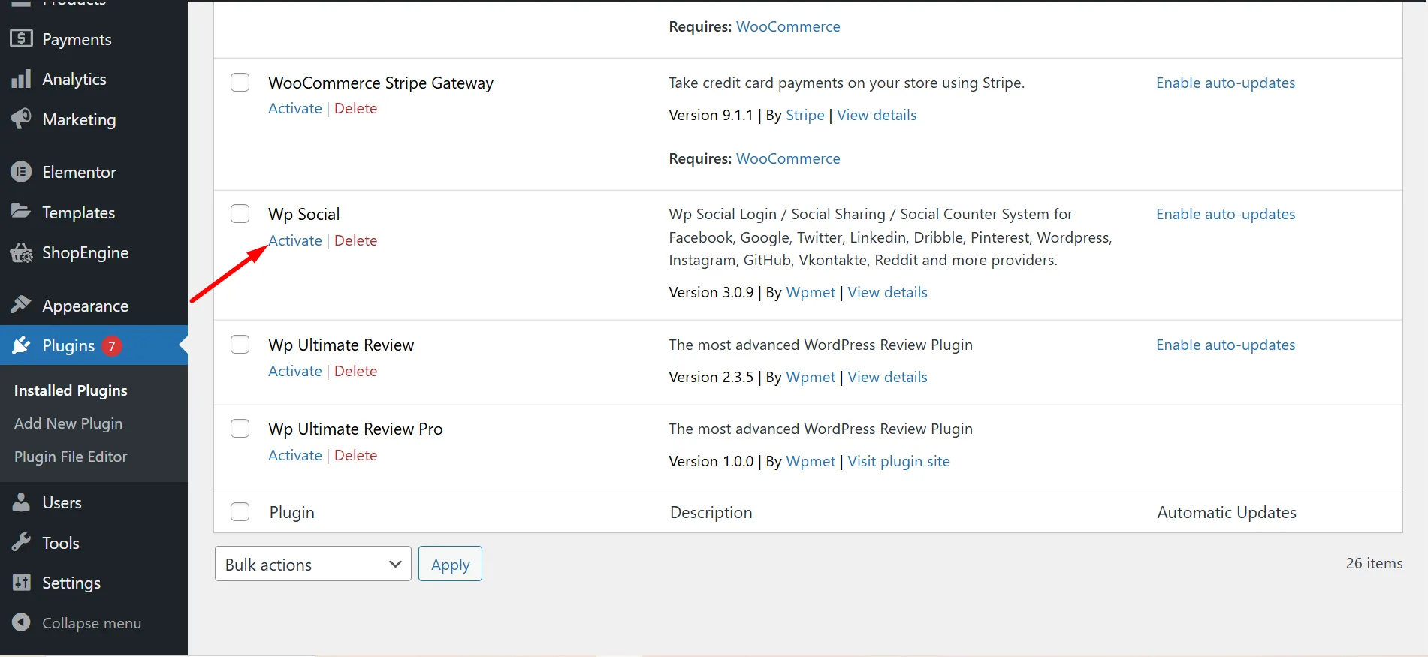The height and width of the screenshot is (657, 1428).
Task: Open Plugin File Editor submenu
Action: 71,457
